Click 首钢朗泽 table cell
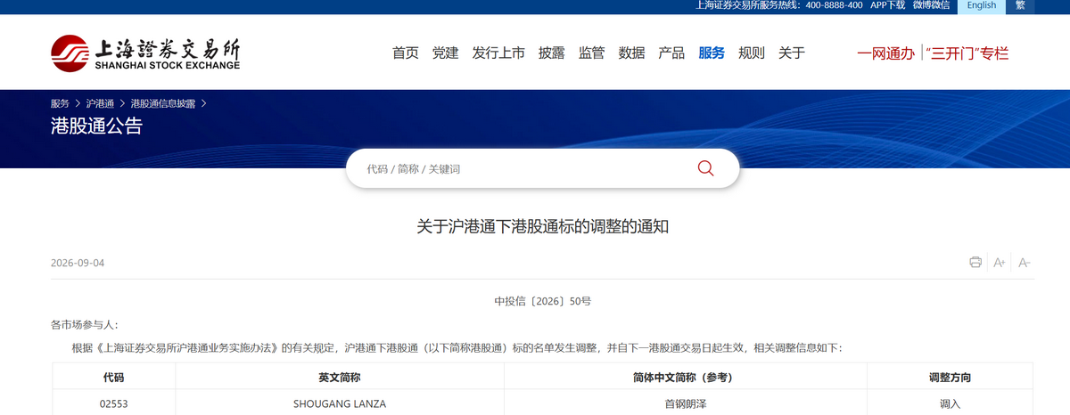 click(686, 403)
